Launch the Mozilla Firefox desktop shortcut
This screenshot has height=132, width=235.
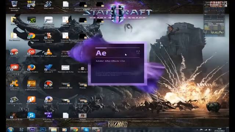(x=31, y=69)
